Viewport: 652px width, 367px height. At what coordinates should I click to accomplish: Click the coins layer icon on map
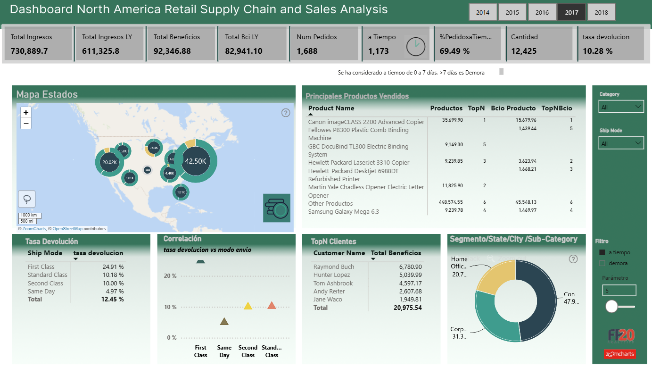277,208
